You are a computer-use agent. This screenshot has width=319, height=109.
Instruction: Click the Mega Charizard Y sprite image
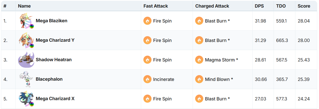[x=26, y=40]
